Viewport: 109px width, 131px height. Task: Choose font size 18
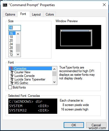(x=12, y=37)
